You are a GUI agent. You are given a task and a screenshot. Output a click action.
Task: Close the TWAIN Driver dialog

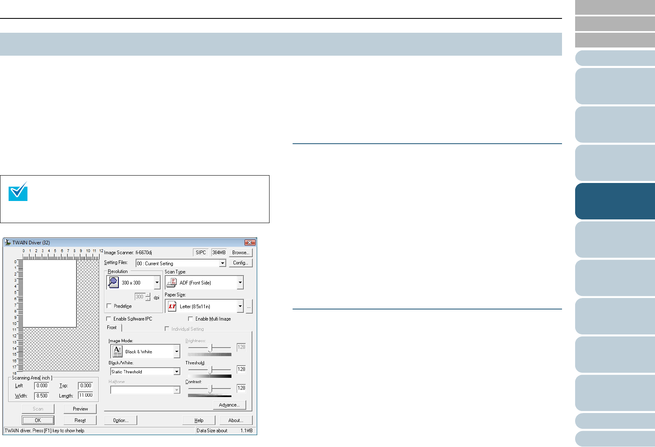[x=249, y=242]
